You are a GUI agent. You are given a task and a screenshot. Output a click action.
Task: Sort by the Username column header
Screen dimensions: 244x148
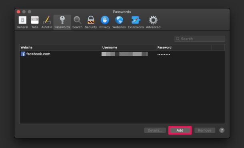[x=128, y=47]
